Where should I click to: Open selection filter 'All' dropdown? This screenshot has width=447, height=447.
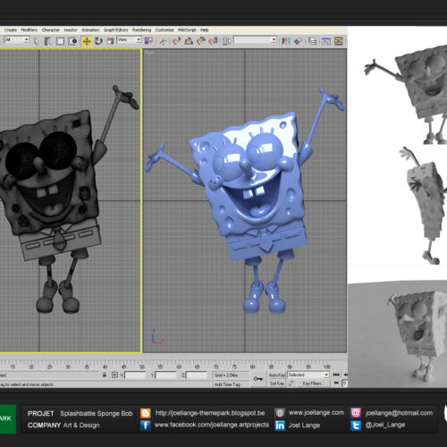click(16, 39)
